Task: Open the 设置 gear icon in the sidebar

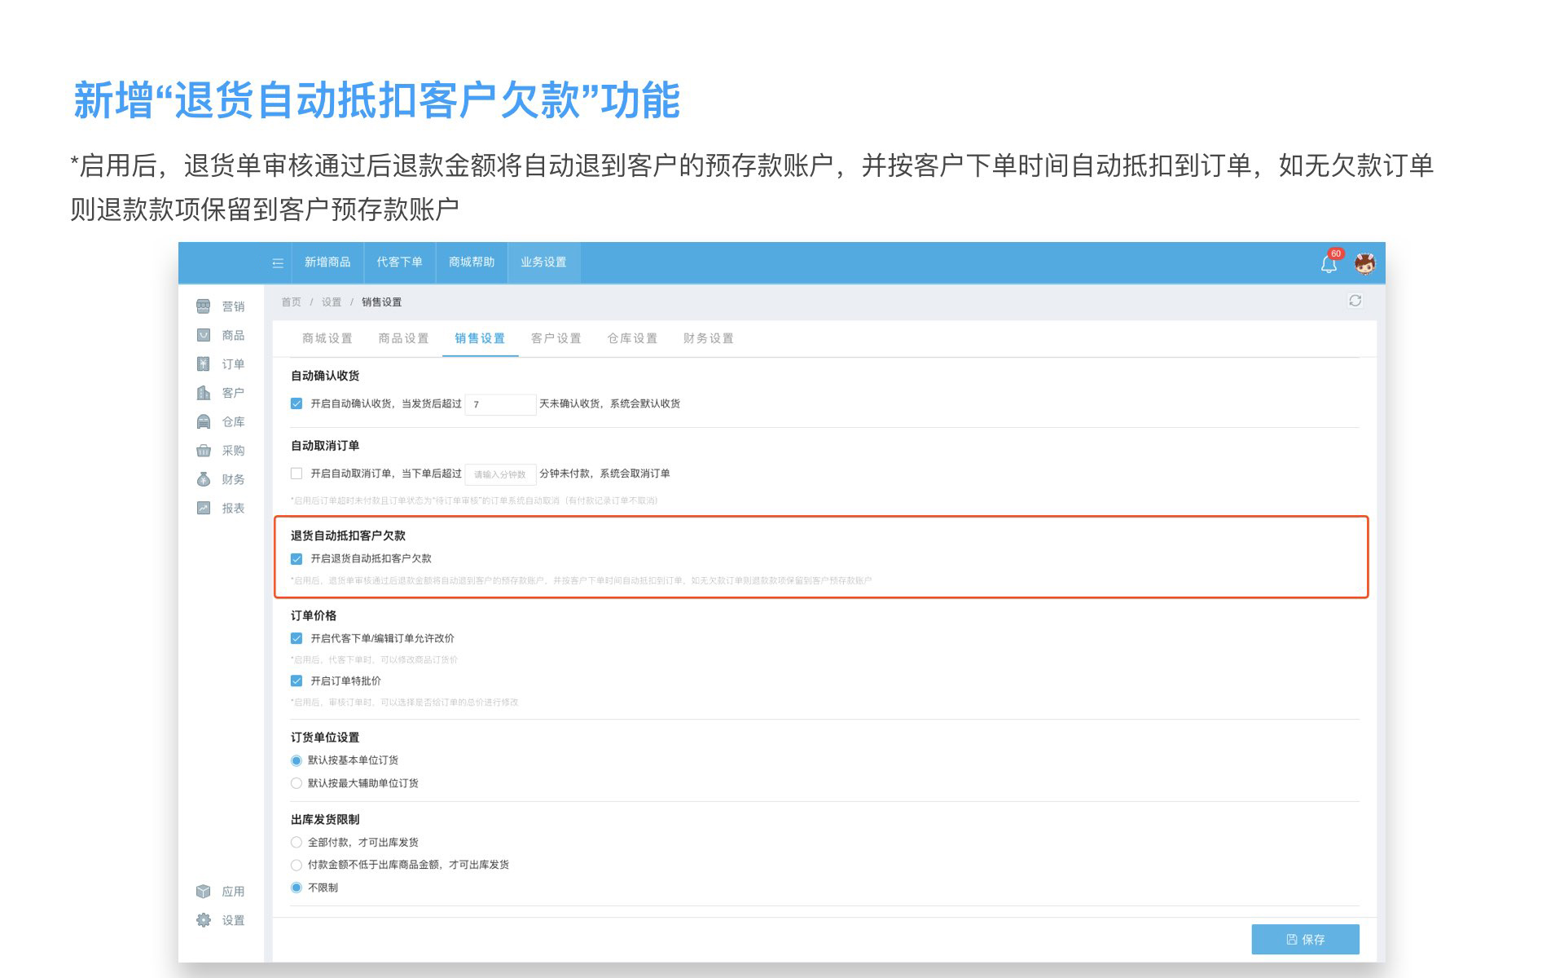Action: coord(204,920)
